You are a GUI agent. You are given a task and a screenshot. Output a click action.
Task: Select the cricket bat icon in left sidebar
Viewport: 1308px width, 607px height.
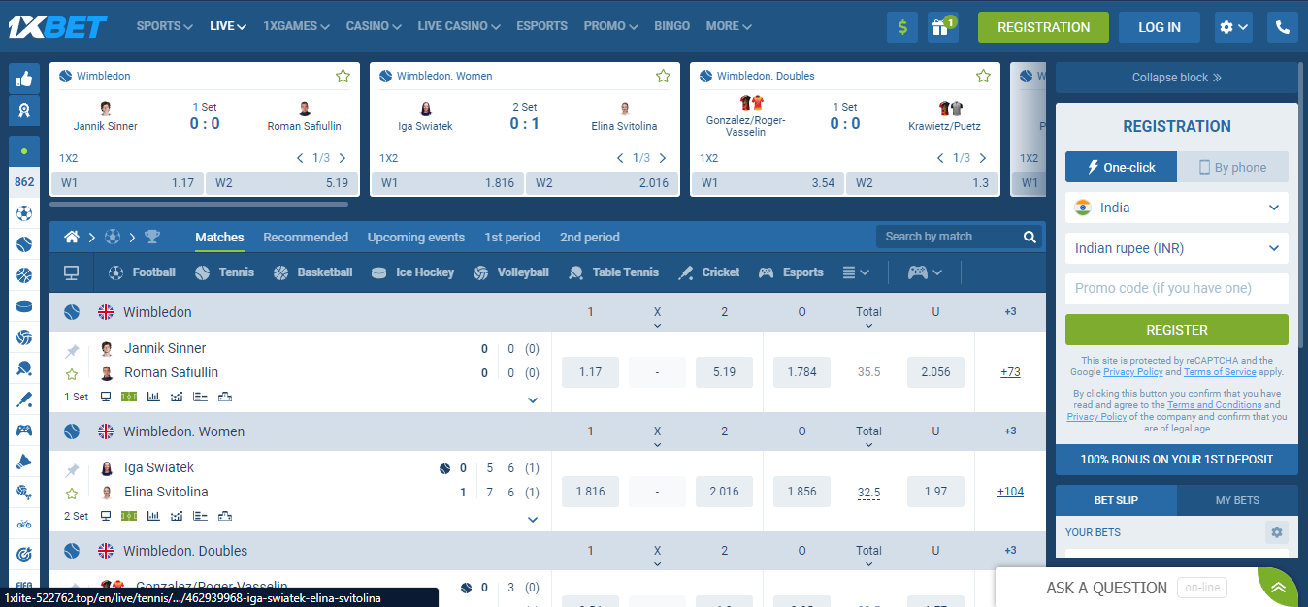point(24,399)
